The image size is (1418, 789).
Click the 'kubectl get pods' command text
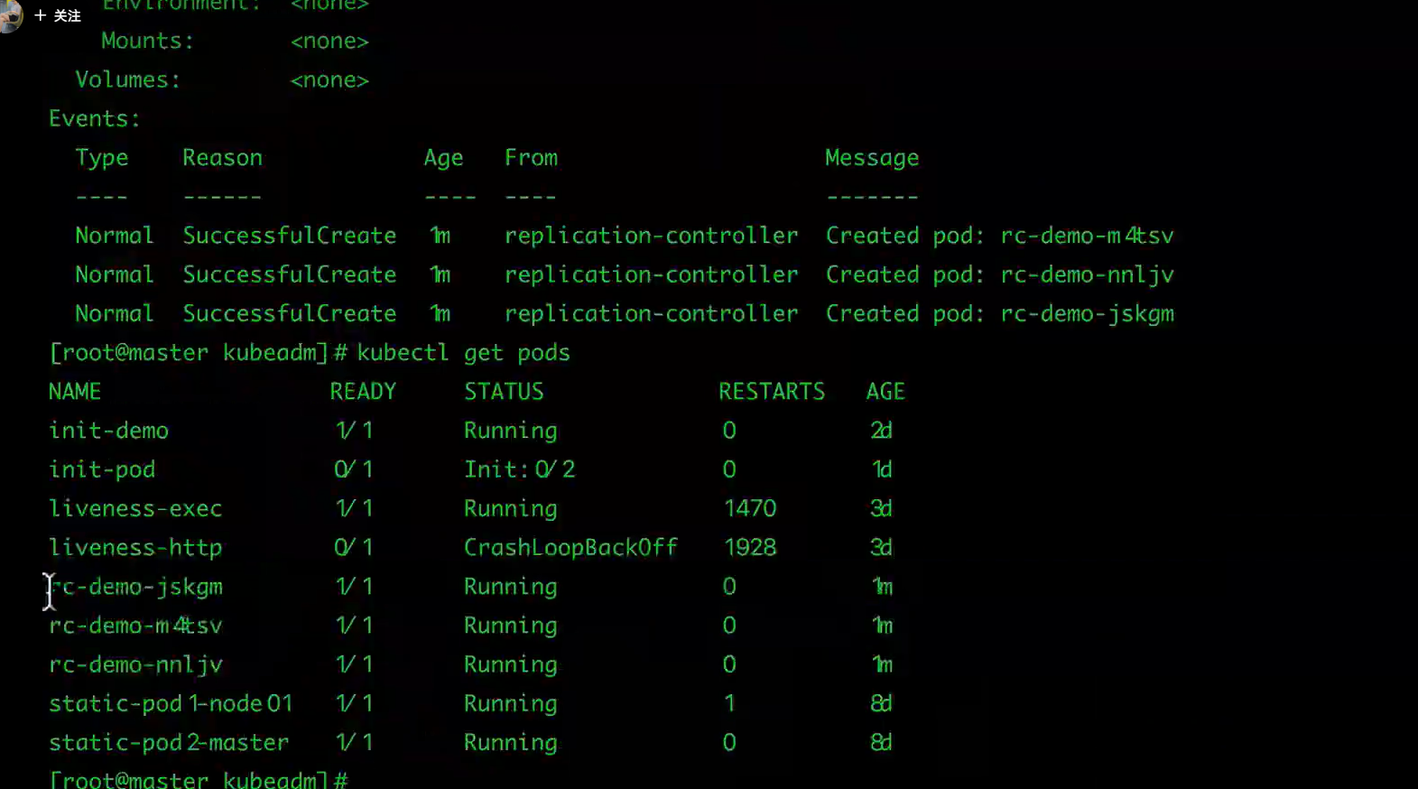coord(463,353)
